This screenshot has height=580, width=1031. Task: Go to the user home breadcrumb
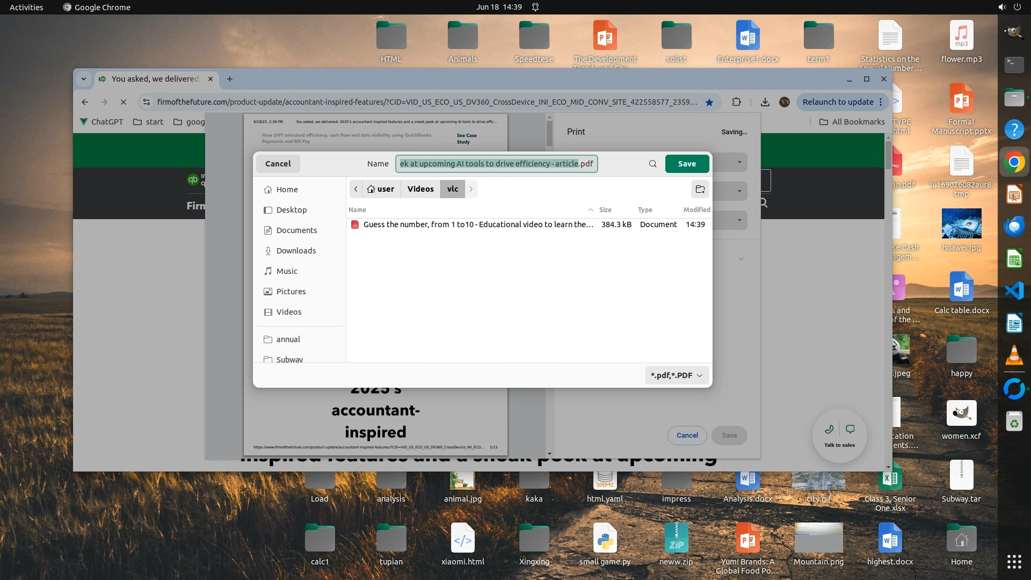tap(380, 189)
